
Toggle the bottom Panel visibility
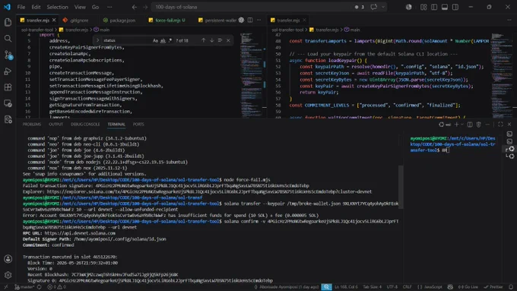445,7
